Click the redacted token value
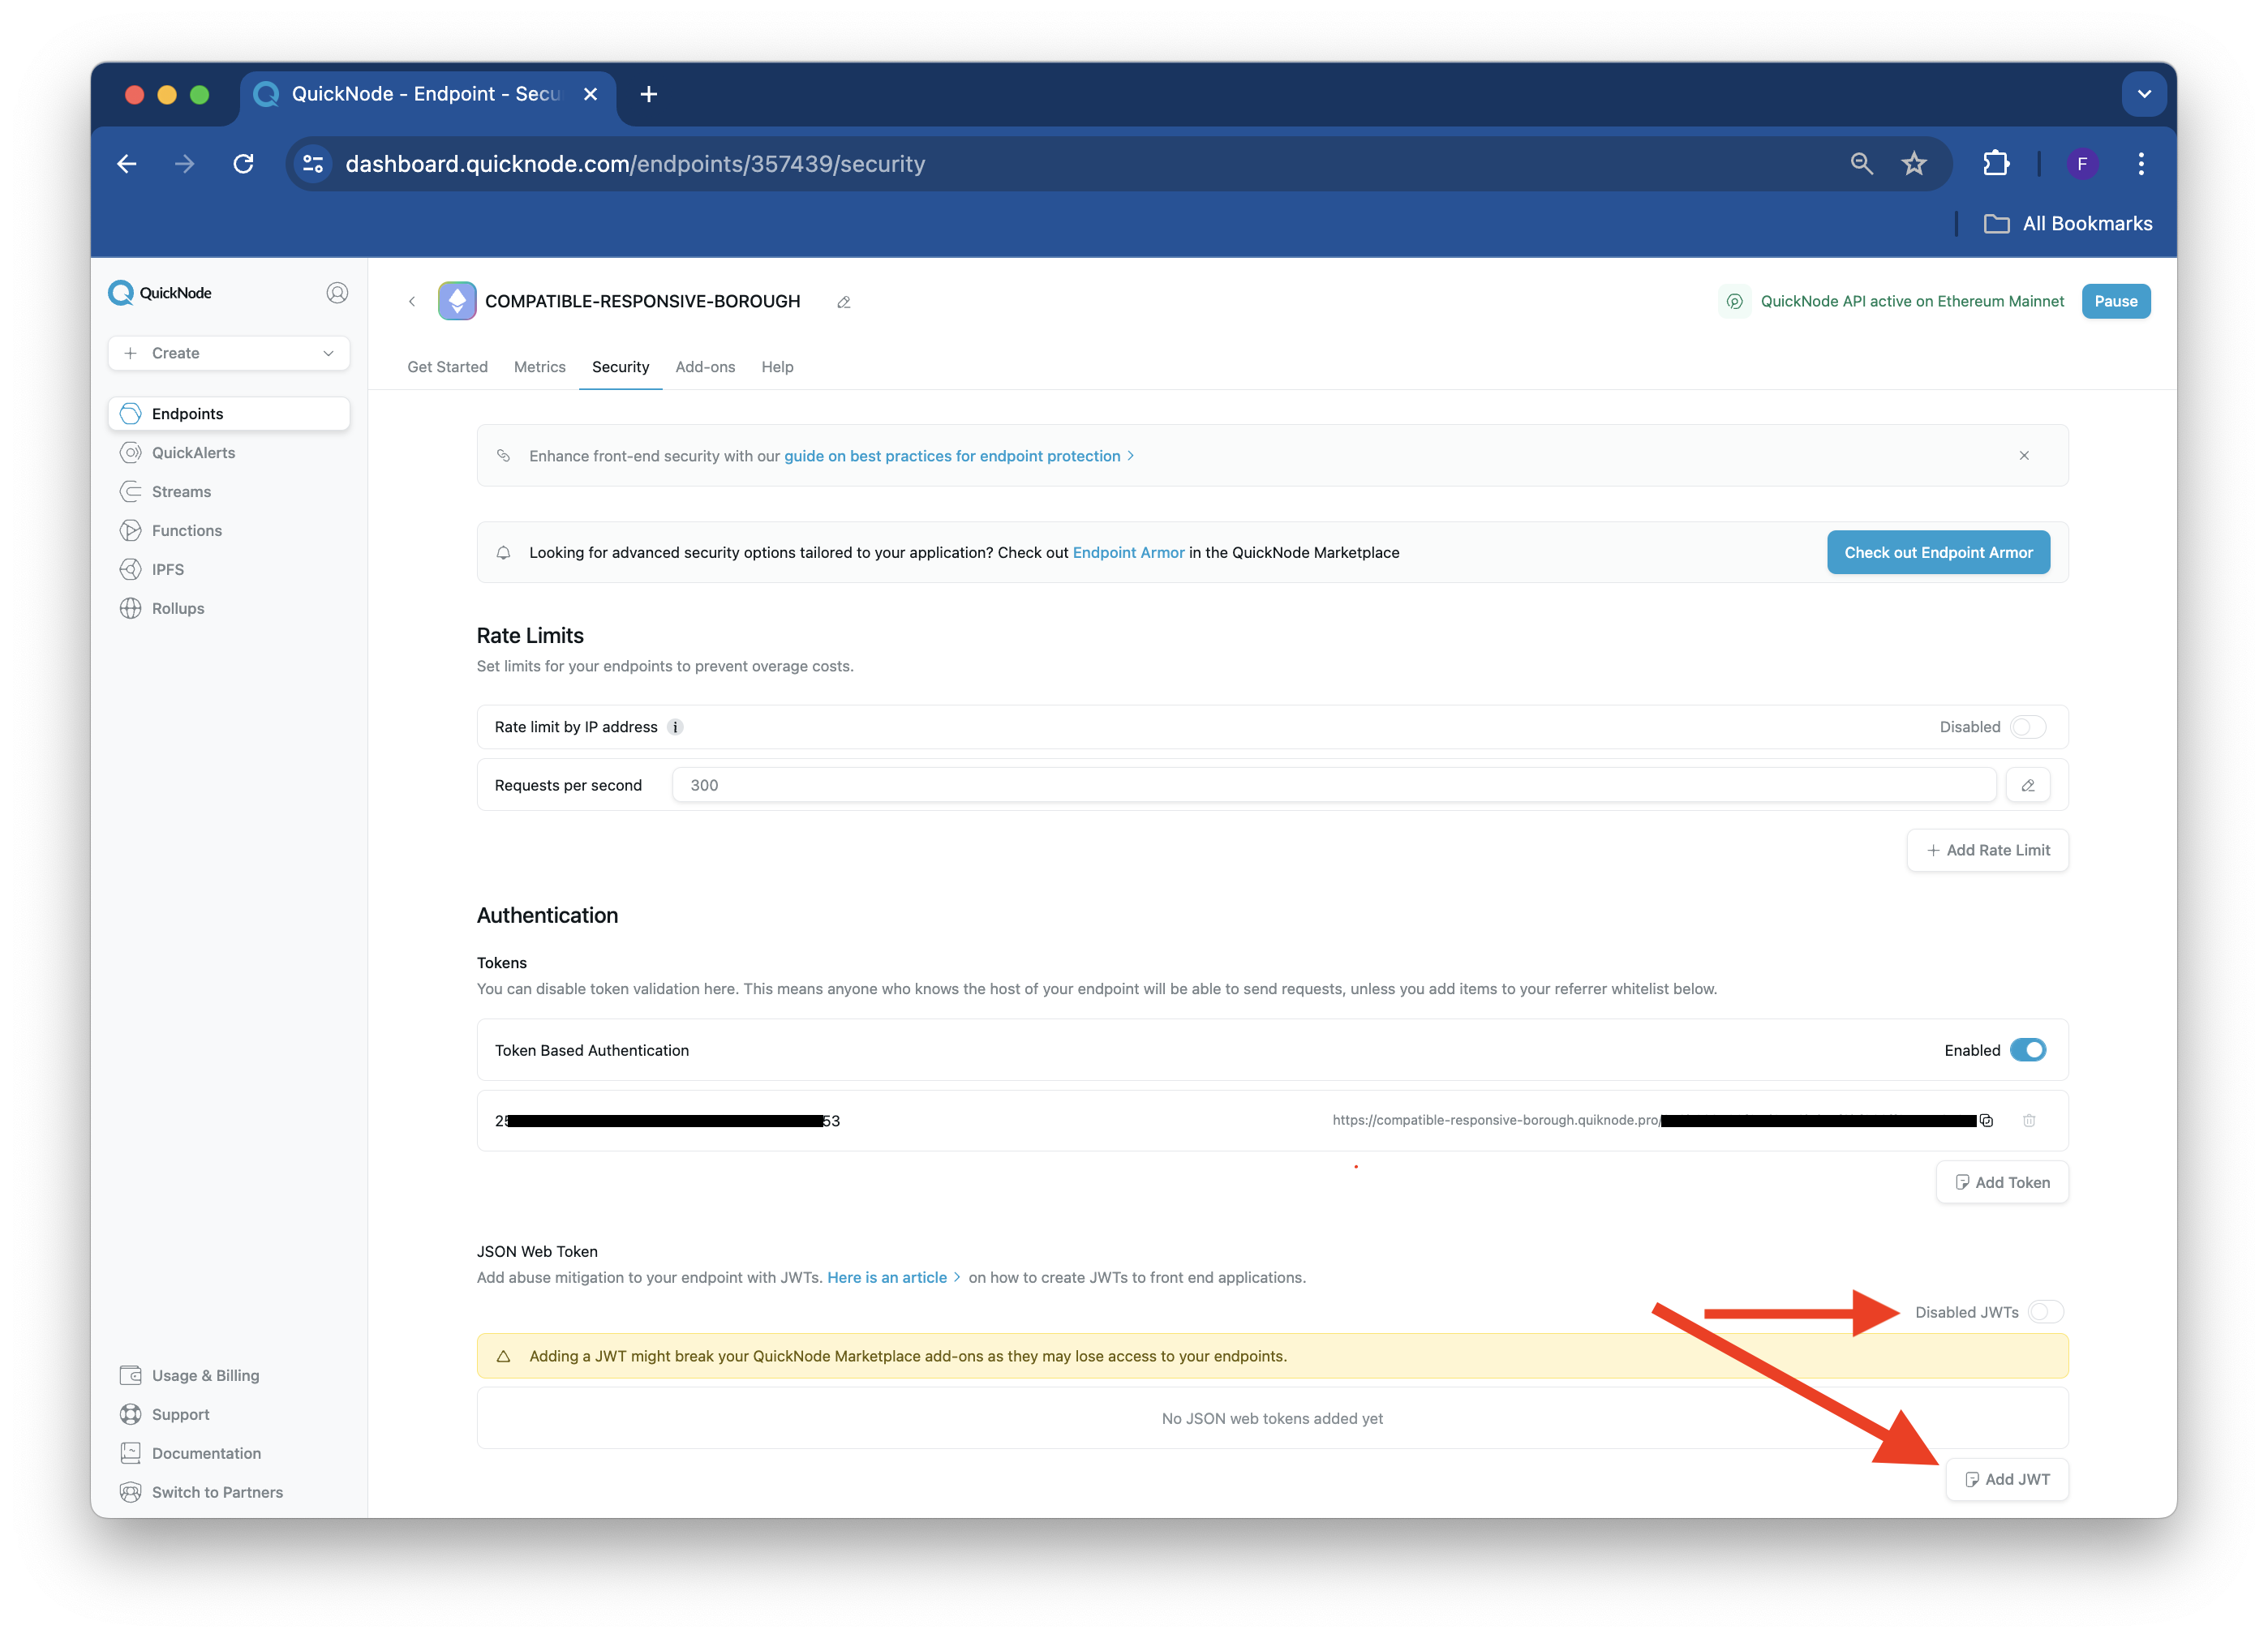 [667, 1121]
